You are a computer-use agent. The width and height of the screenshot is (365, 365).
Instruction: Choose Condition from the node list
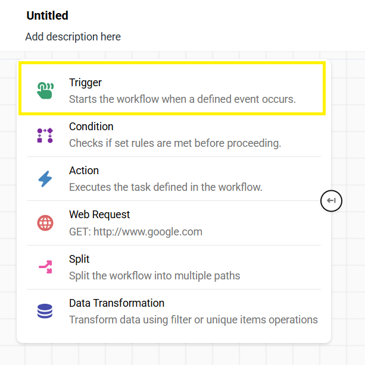pos(91,127)
